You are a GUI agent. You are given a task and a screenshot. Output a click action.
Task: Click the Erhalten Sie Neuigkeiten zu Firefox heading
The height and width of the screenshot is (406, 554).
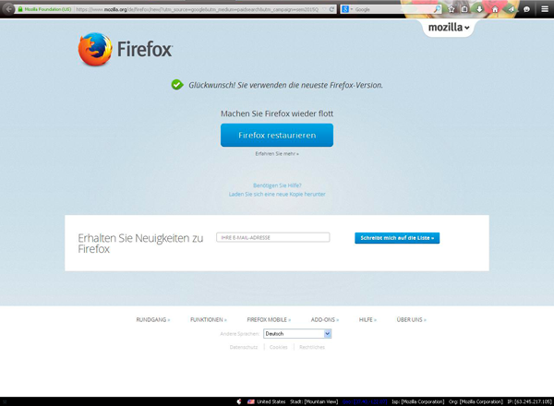140,244
